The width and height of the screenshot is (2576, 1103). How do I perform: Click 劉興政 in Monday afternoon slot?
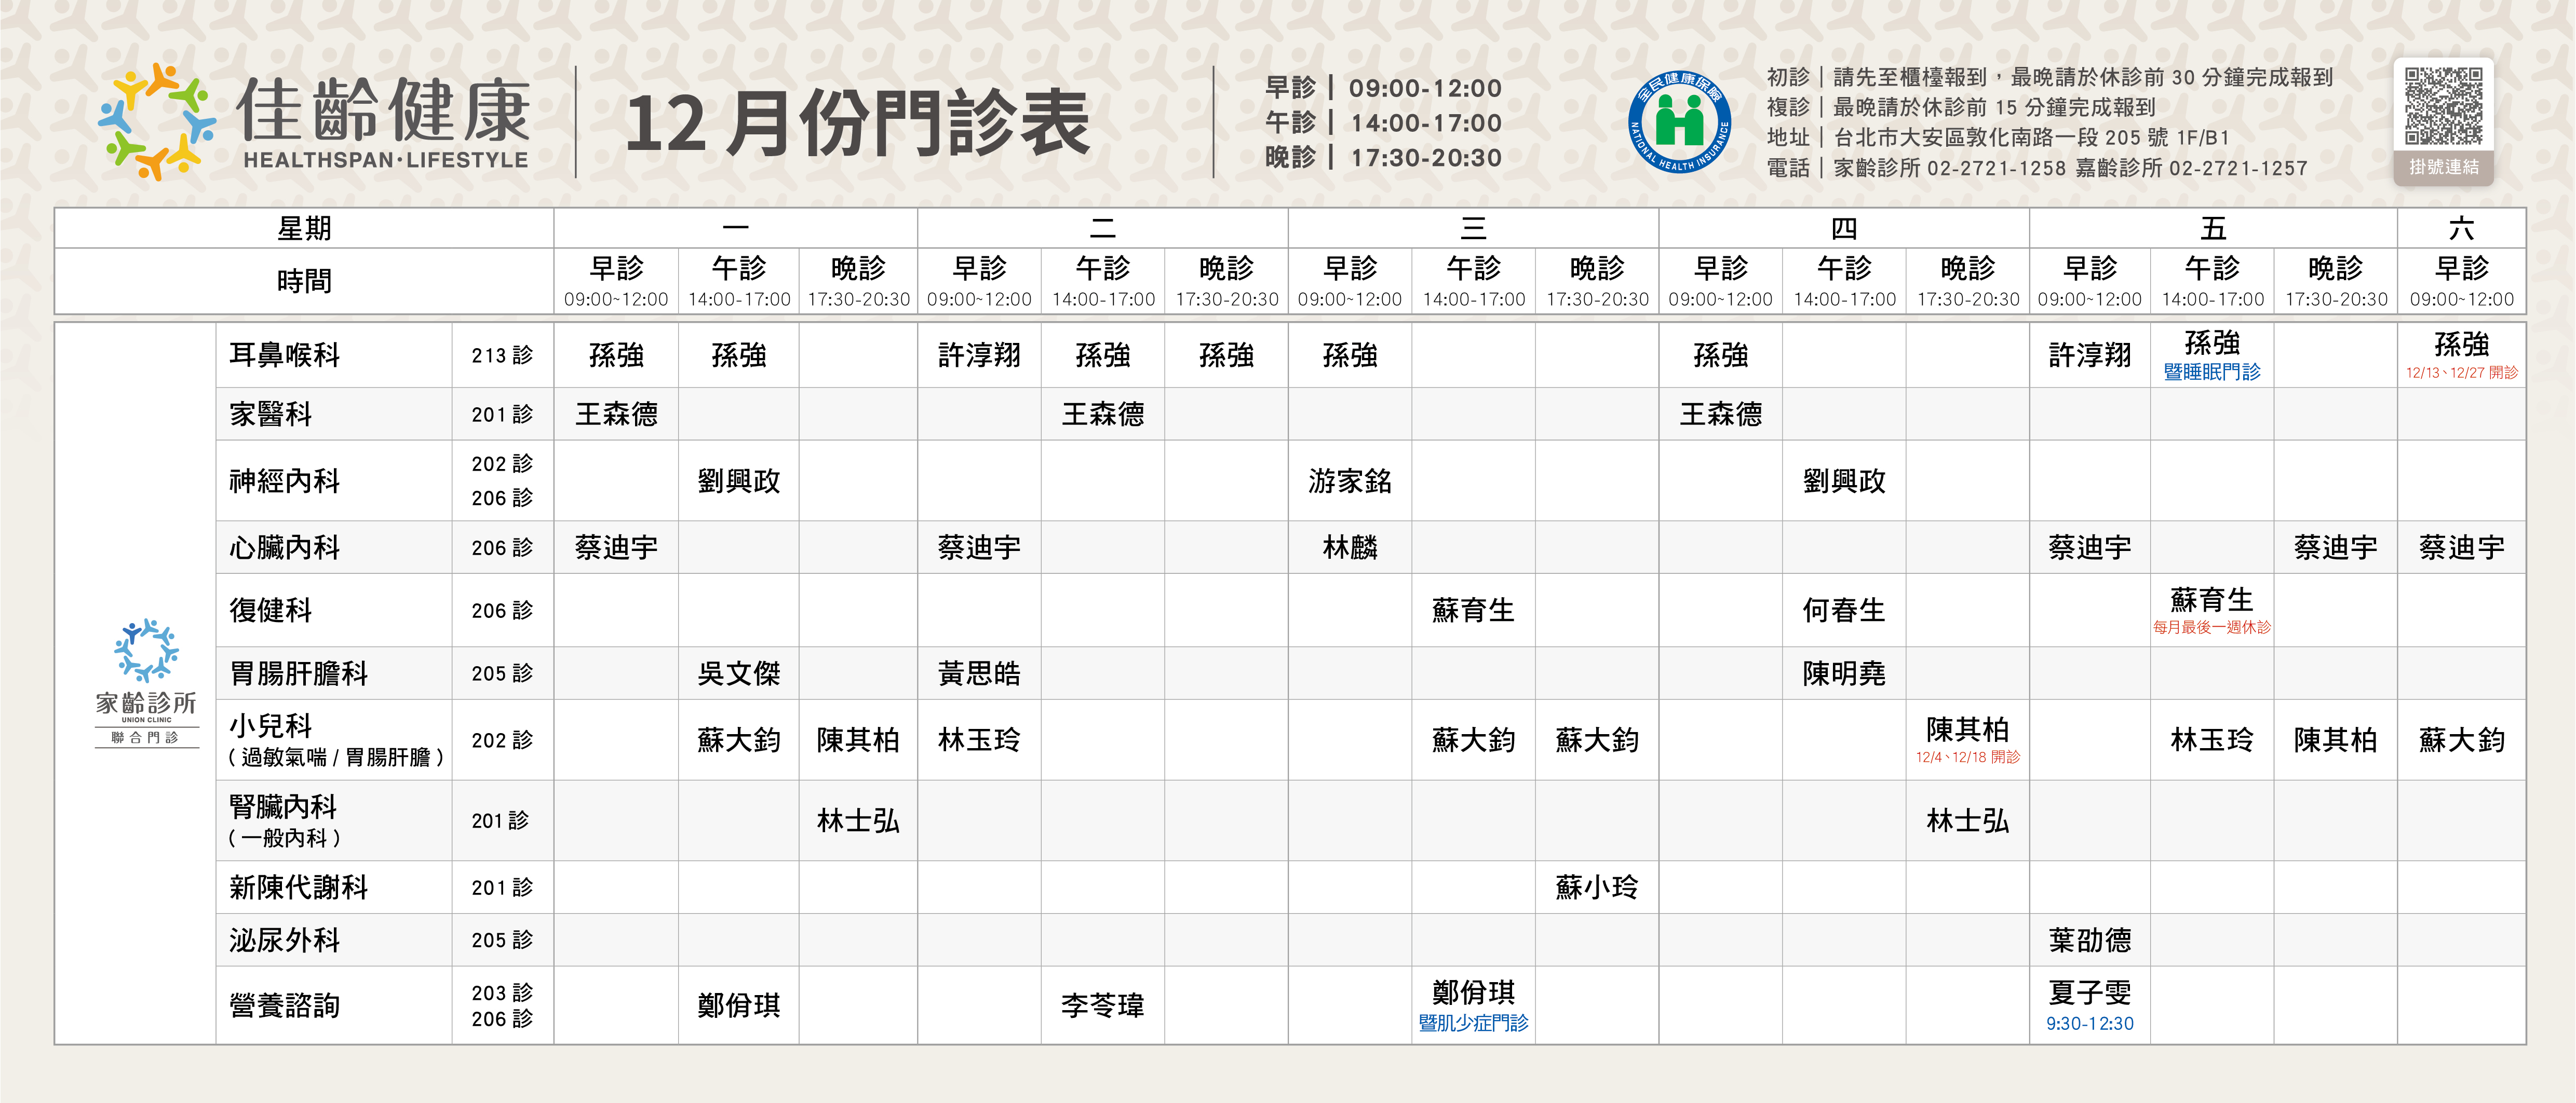pyautogui.click(x=738, y=480)
